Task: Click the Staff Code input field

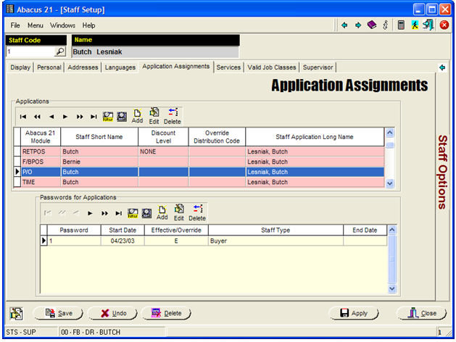Action: [29, 52]
